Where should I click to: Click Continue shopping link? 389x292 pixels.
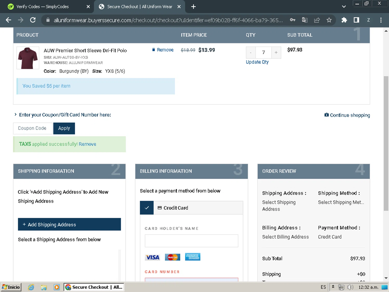point(347,115)
